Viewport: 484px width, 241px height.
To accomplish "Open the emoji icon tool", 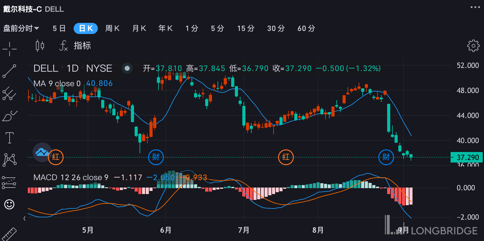I will click(10, 204).
